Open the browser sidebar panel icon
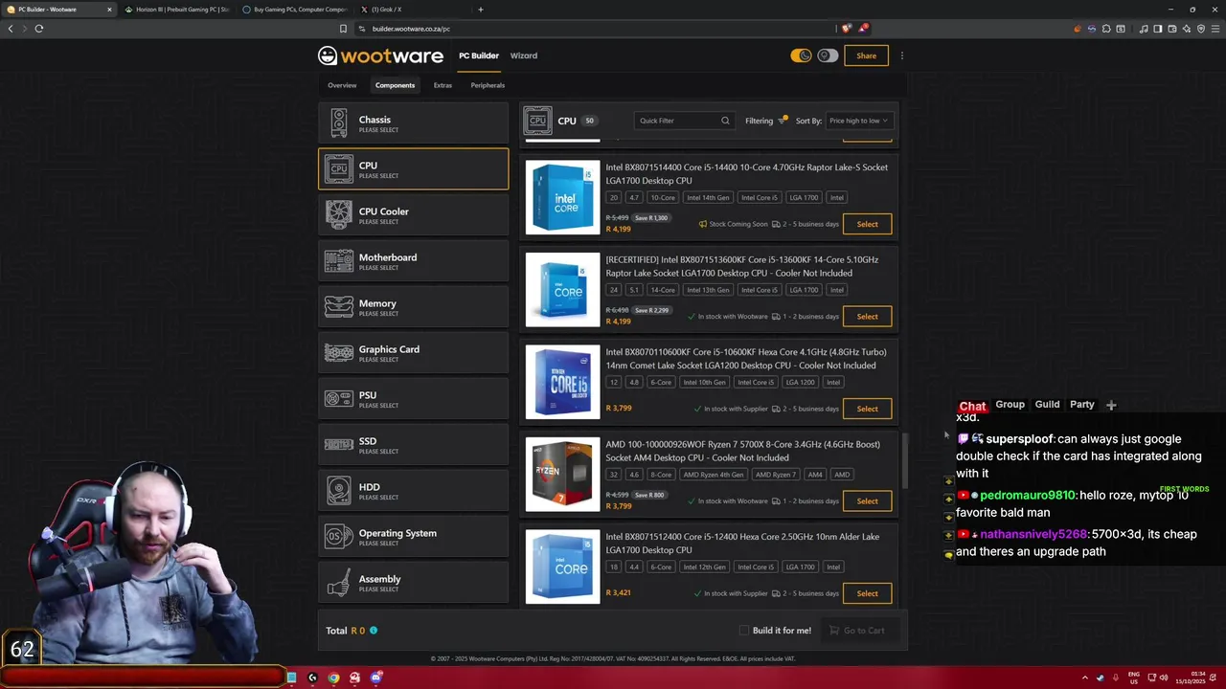Screen dimensions: 1226x689 click(x=1158, y=29)
